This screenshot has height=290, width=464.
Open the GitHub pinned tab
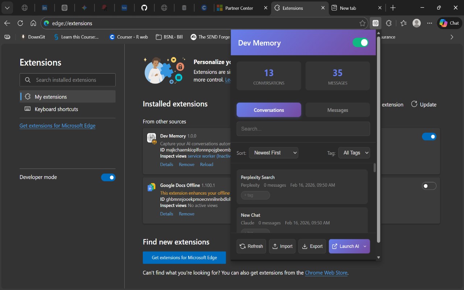pos(144,8)
